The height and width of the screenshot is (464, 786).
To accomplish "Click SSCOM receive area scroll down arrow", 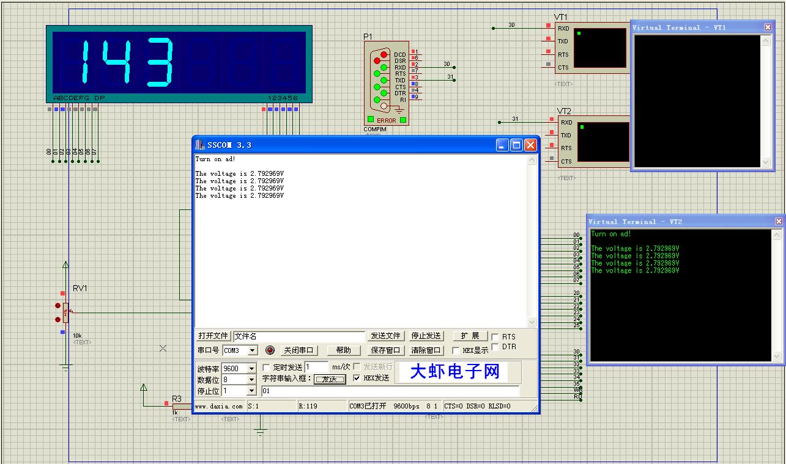I will click(532, 322).
